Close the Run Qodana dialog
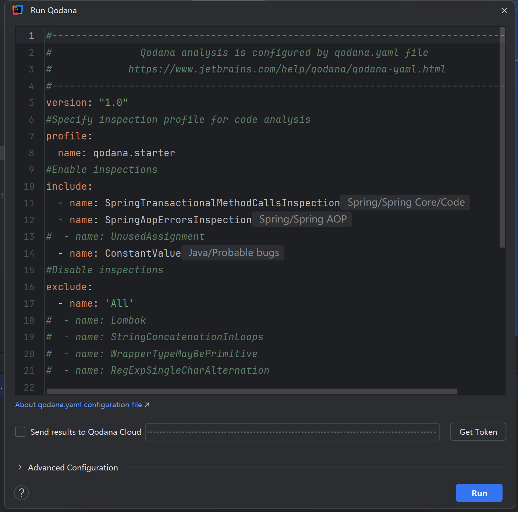The width and height of the screenshot is (518, 512). pyautogui.click(x=504, y=11)
